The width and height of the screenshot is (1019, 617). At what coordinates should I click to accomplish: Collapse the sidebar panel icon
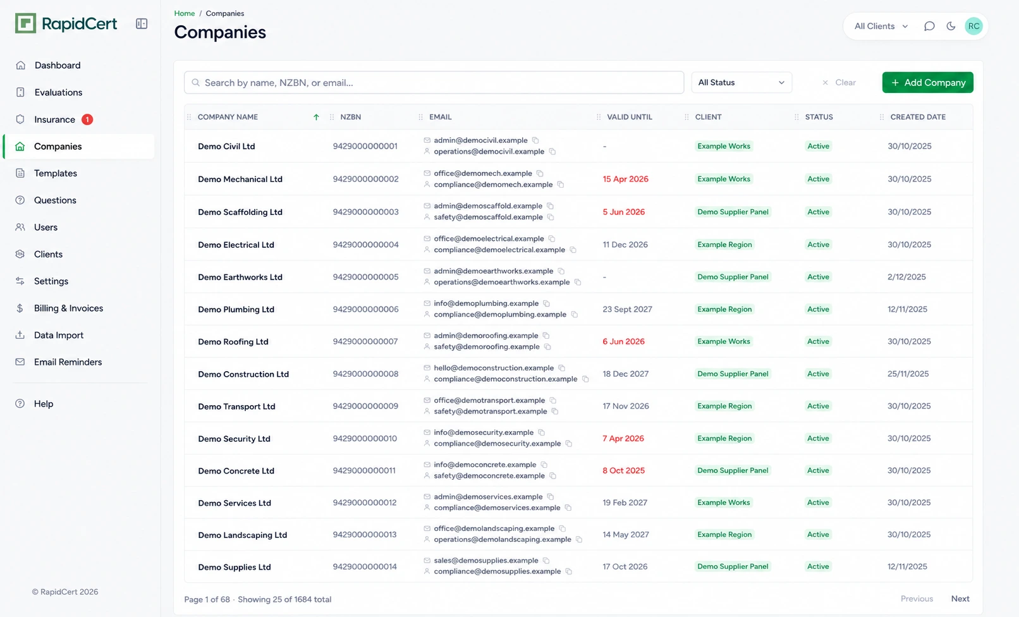142,24
